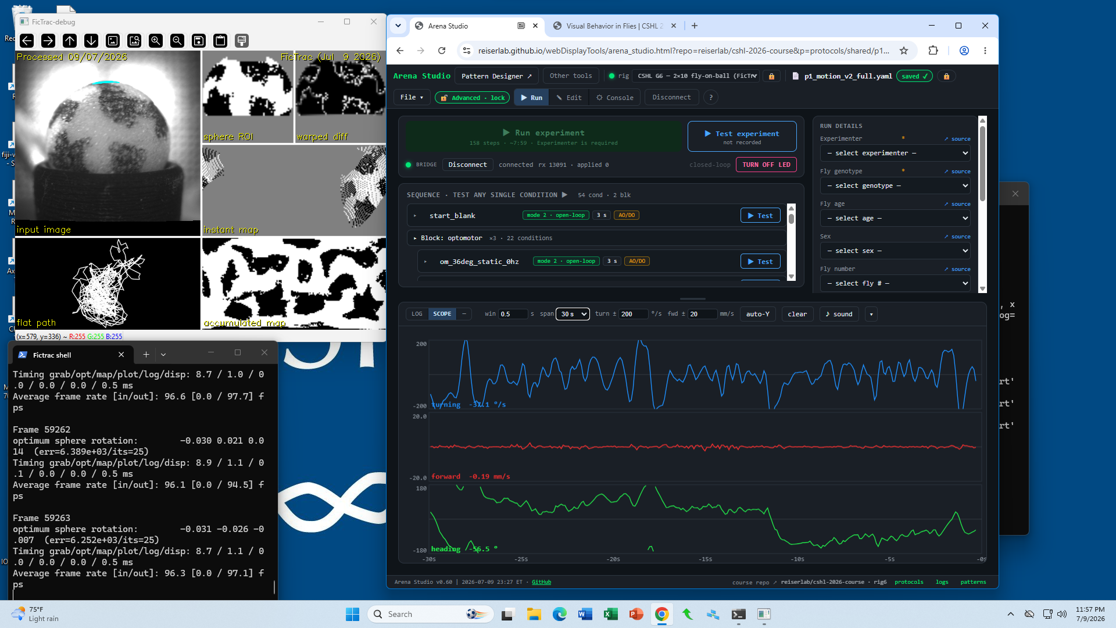Turn off the LED
This screenshot has height=628, width=1116.
coord(766,165)
